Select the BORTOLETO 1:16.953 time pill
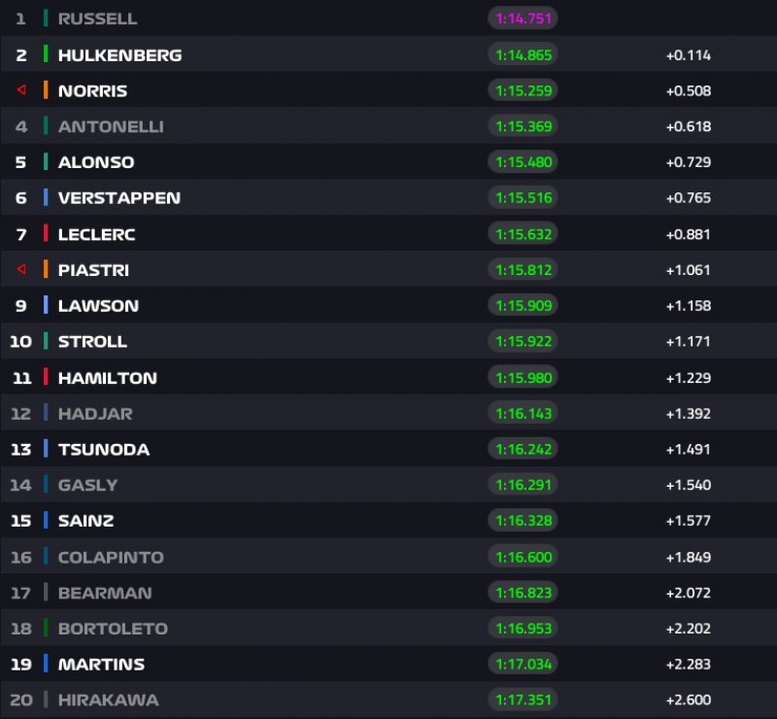The image size is (777, 719). 523,628
